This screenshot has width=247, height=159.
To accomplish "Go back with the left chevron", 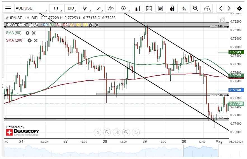I will click(221, 8).
